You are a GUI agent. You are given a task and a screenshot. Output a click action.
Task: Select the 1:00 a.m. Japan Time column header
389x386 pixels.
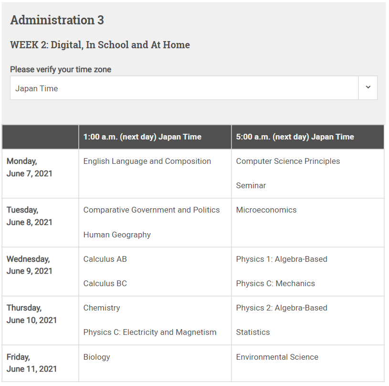tap(142, 137)
